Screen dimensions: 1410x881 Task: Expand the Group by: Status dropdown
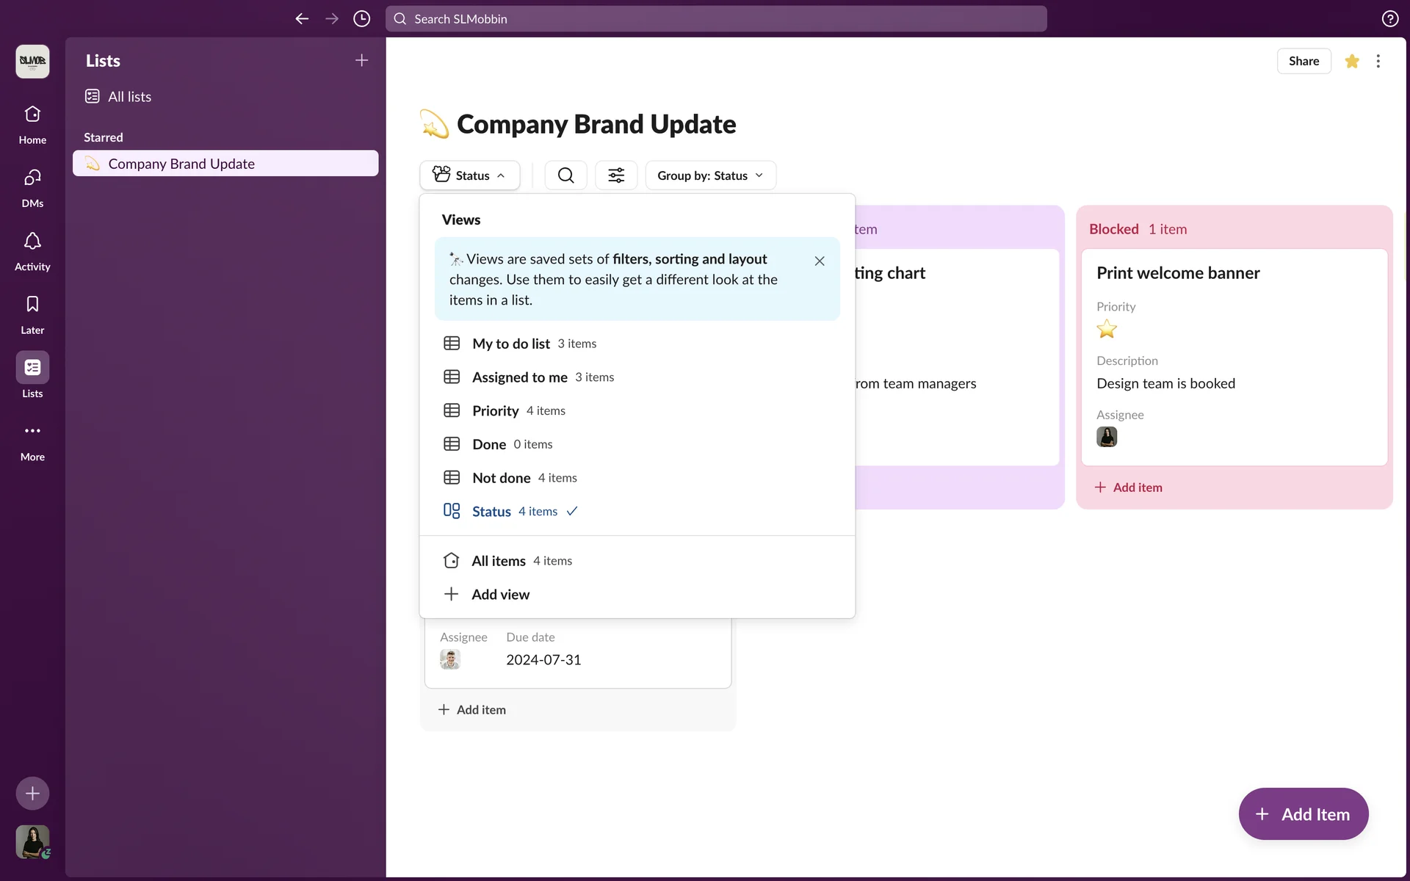tap(710, 175)
